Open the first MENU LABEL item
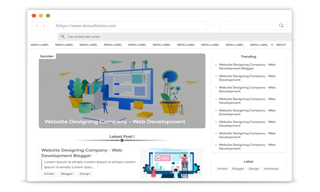The image size is (320, 192). (40, 45)
